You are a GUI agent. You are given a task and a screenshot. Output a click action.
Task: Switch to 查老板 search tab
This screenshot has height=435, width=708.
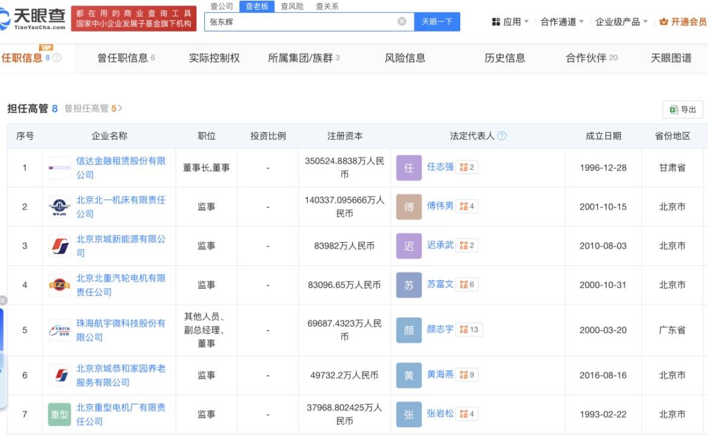coord(257,6)
